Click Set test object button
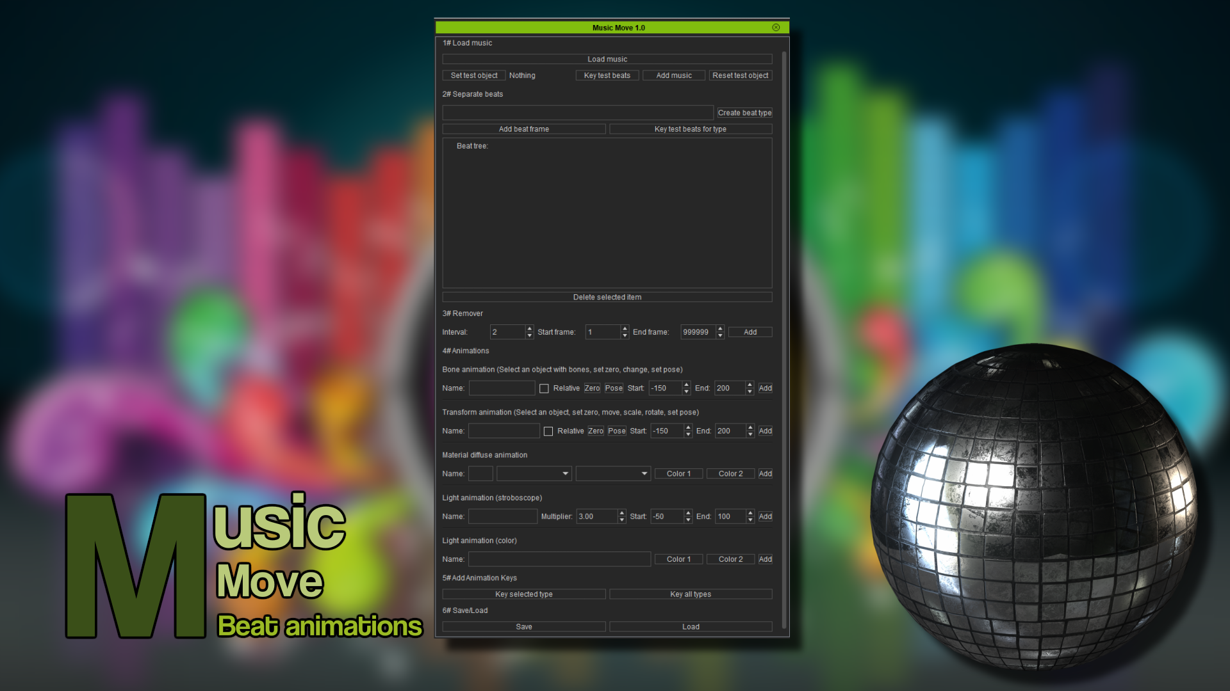Screen dimensions: 1230x691 [473, 75]
